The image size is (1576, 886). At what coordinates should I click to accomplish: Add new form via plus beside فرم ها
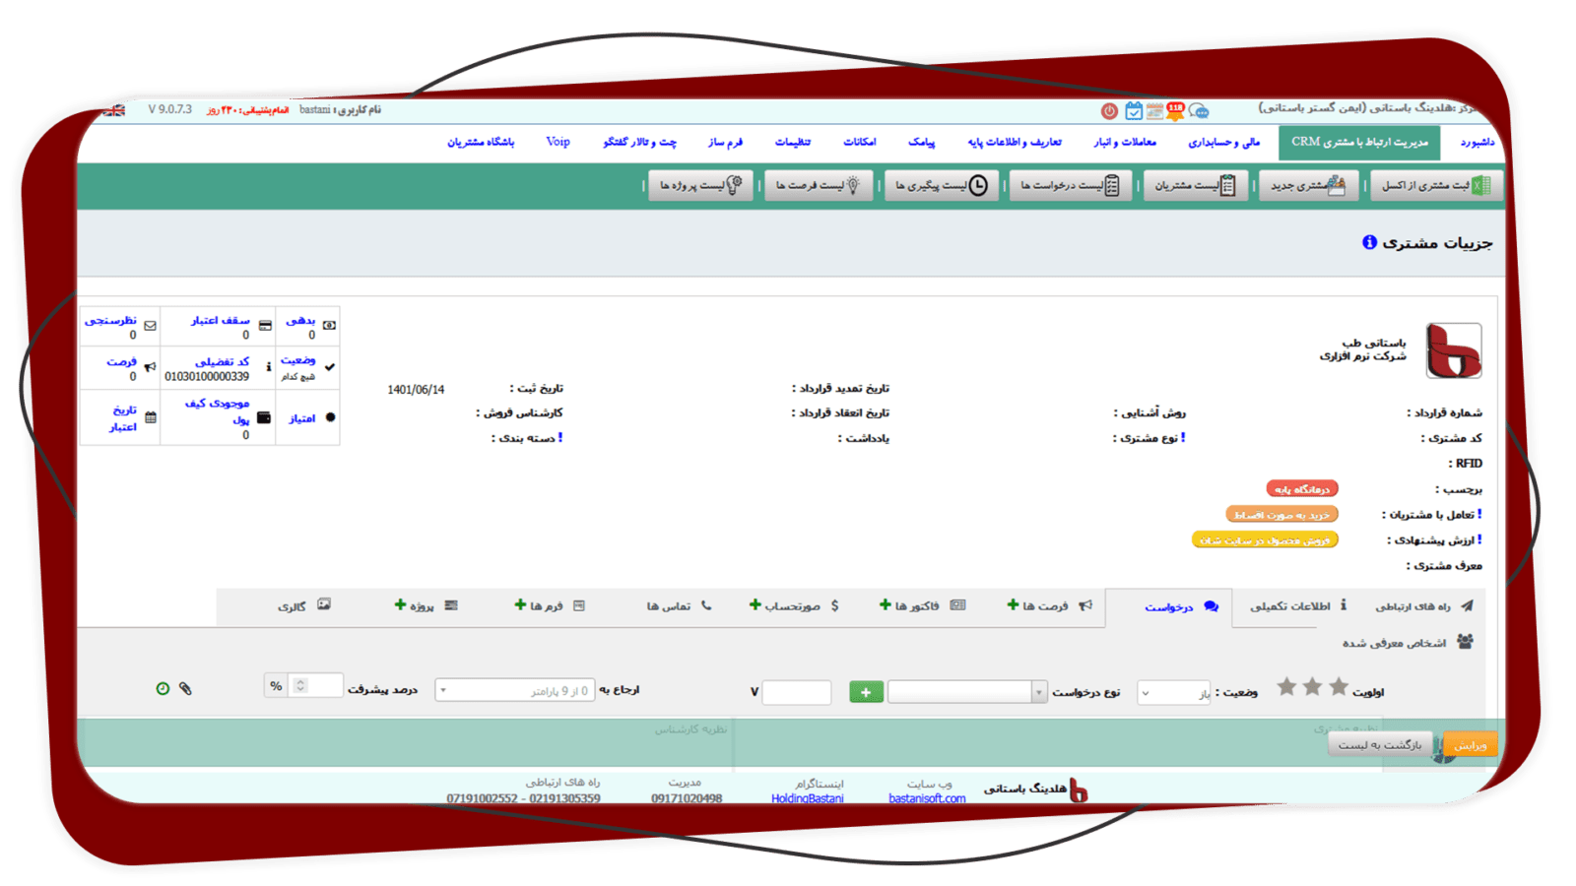point(520,605)
